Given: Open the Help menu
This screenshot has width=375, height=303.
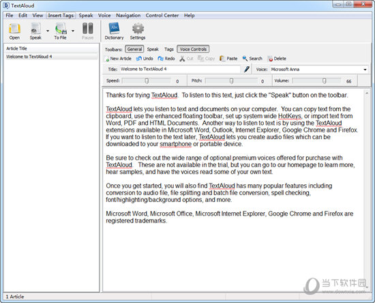Looking at the screenshot, I should (189, 15).
